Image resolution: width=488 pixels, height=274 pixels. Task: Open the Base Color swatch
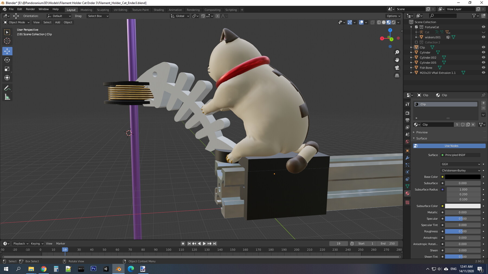pyautogui.click(x=463, y=177)
